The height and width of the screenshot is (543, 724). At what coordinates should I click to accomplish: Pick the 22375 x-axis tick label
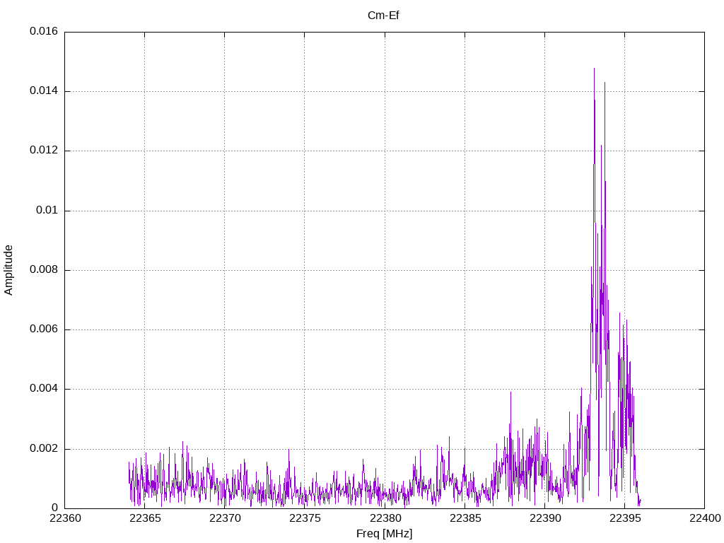click(305, 519)
